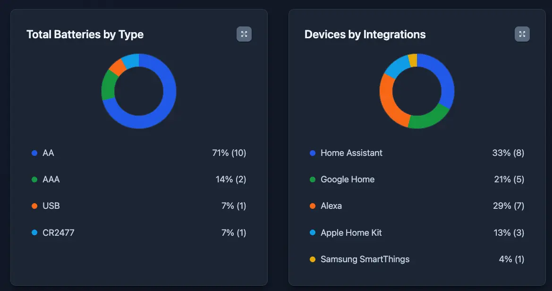Click the expand icon on Devices by Integrations card
This screenshot has height=291, width=552.
tap(522, 34)
